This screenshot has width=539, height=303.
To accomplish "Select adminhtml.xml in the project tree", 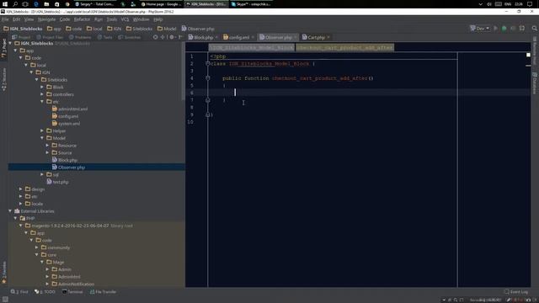I will (69, 109).
